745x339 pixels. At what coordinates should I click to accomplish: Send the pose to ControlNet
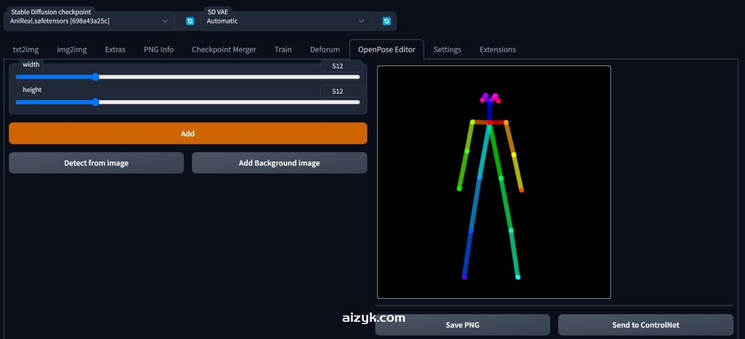[646, 325]
